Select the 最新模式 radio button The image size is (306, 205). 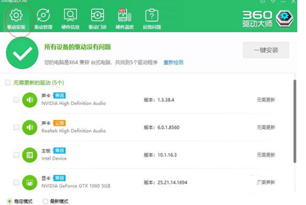coord(46,201)
